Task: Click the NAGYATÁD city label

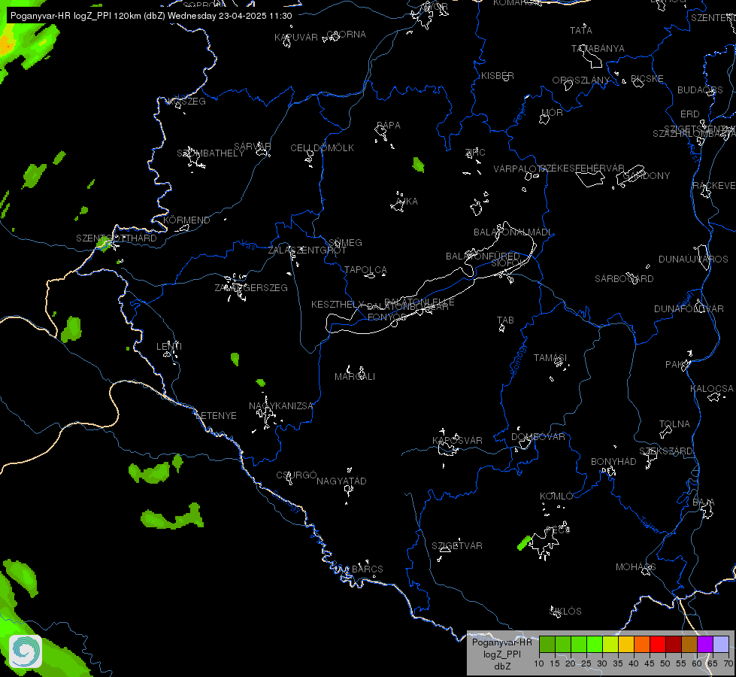Action: (x=341, y=481)
